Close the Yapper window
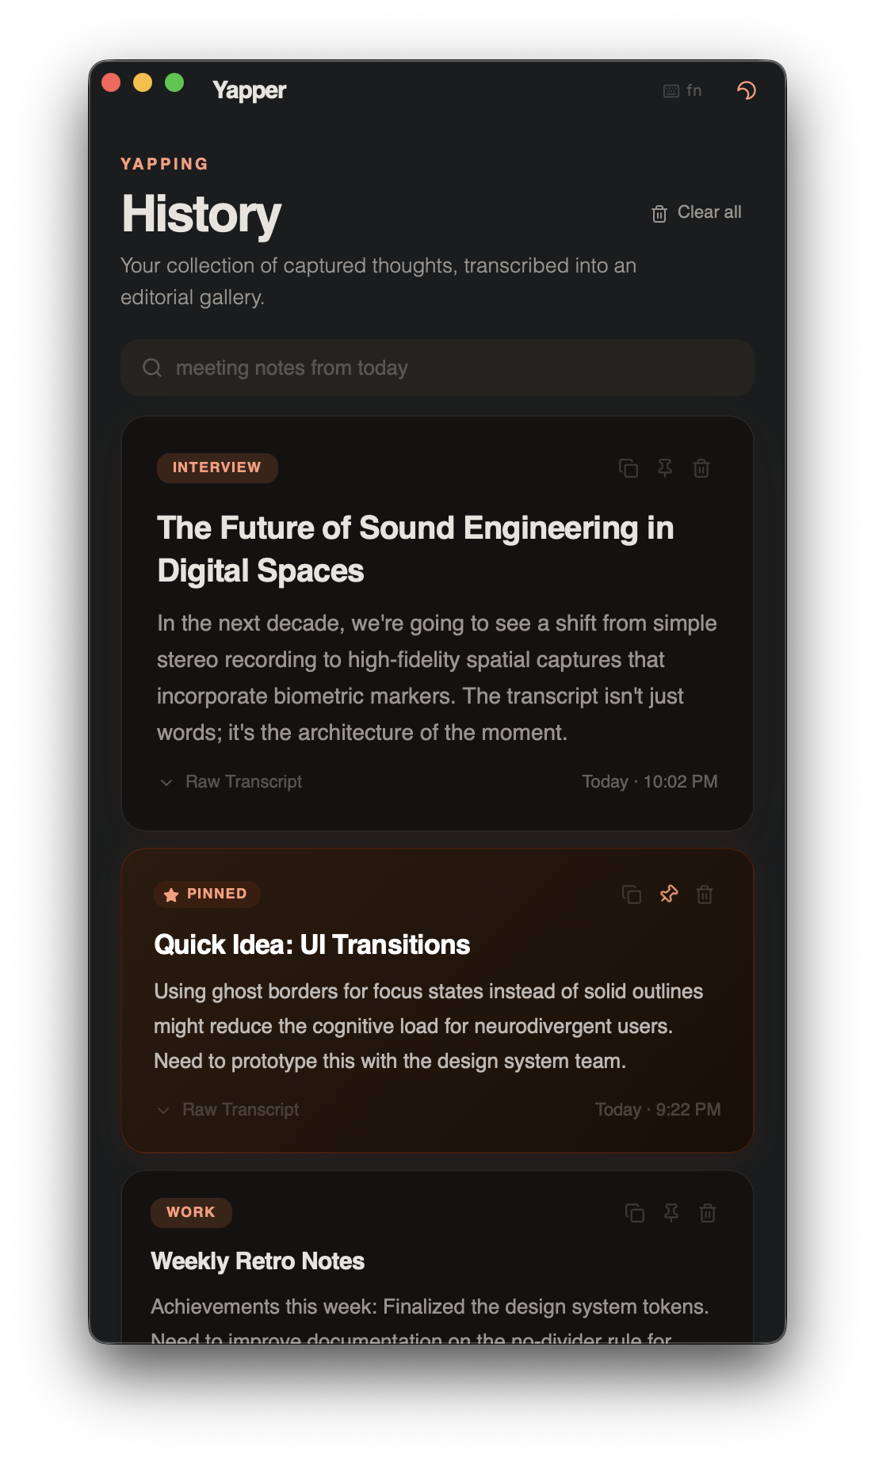The height and width of the screenshot is (1461, 875). [111, 82]
